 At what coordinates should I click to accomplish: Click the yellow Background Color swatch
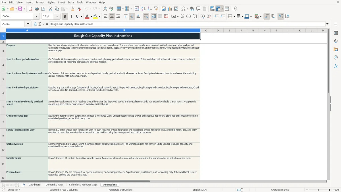[95, 16]
